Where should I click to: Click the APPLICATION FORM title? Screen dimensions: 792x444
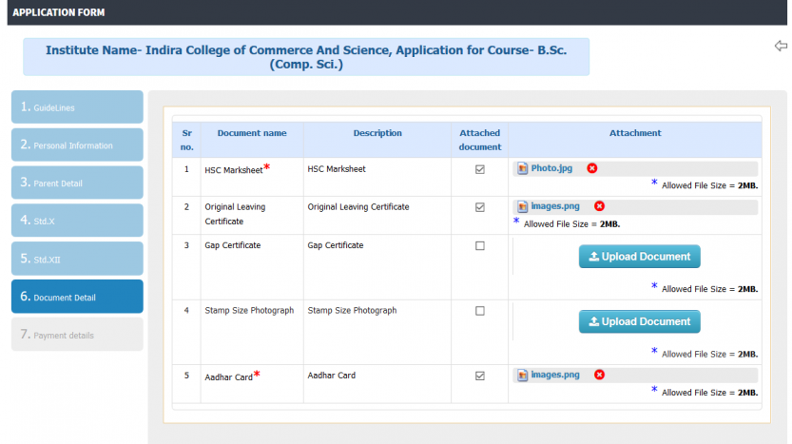pyautogui.click(x=59, y=12)
